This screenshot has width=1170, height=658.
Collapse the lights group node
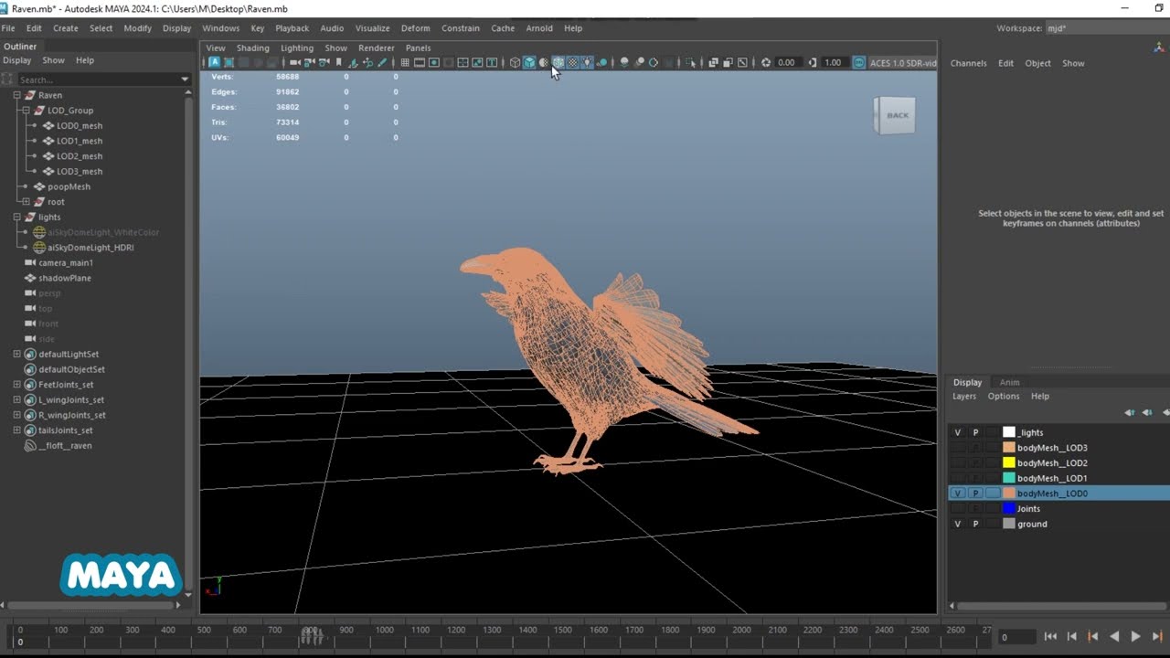click(16, 218)
